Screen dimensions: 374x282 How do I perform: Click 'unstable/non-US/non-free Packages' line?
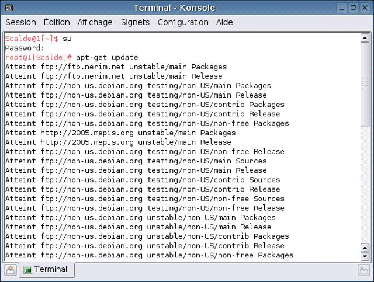coord(150,255)
